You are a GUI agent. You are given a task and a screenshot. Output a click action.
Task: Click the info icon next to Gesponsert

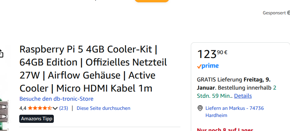point(289,13)
